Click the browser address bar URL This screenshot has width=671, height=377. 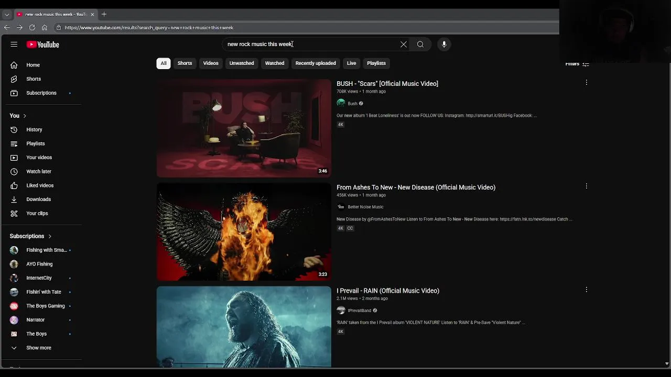pos(149,28)
